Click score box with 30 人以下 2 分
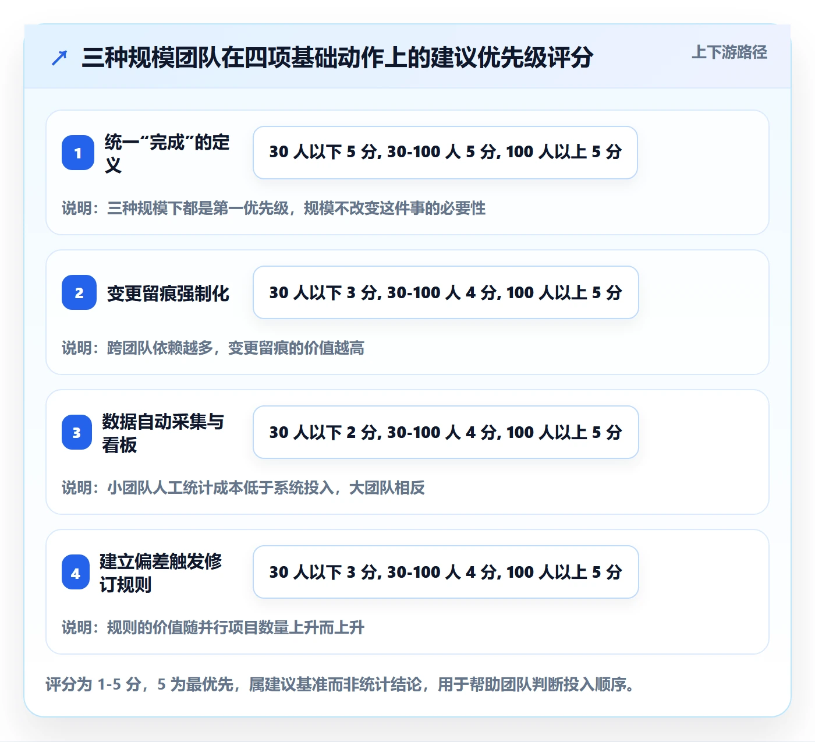The image size is (815, 742). click(x=446, y=432)
